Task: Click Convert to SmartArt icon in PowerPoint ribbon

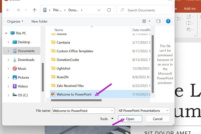Action: click(189, 30)
